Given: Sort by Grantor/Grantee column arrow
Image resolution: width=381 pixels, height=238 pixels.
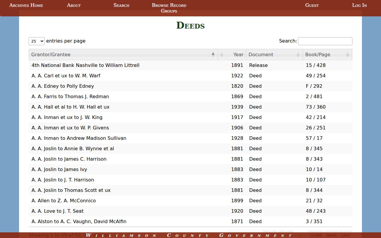Looking at the screenshot, I should (213, 54).
